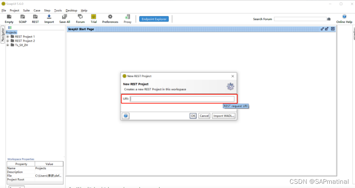Click the help icon in New REST Project dialog

[x=126, y=116]
